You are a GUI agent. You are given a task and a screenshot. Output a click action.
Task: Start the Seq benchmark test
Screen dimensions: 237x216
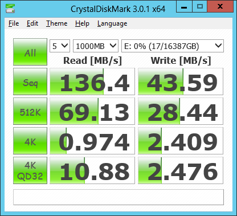30,81
